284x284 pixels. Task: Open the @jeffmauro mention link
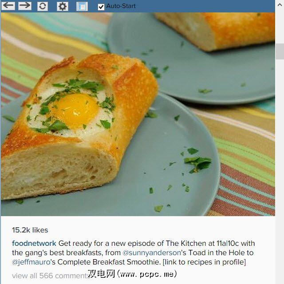pyautogui.click(x=31, y=262)
